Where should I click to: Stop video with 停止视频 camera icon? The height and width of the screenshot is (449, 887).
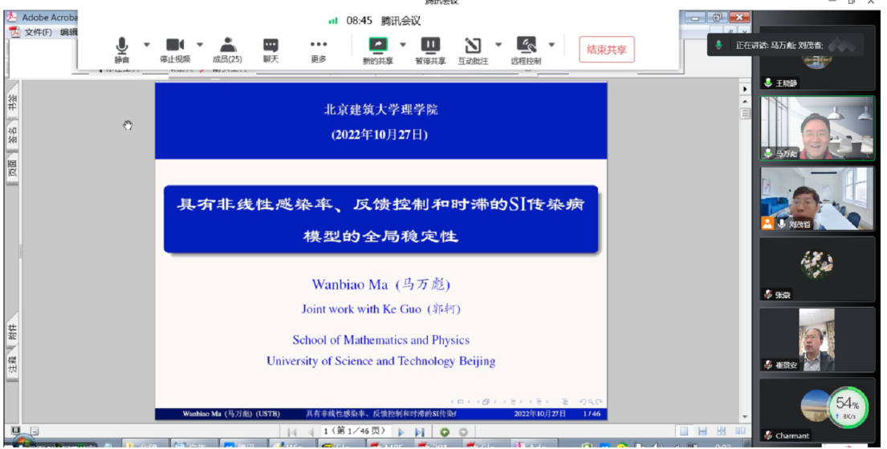(x=175, y=49)
